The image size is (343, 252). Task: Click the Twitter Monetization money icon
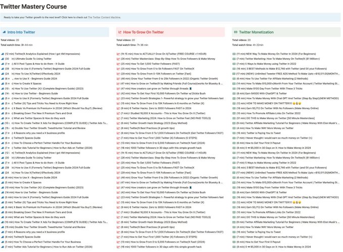pos(235,32)
